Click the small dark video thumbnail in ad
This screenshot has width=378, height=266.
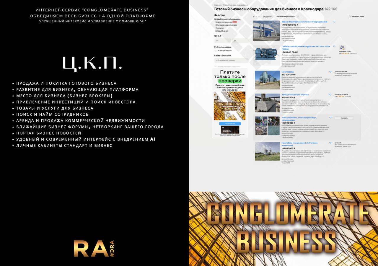[x=230, y=129]
